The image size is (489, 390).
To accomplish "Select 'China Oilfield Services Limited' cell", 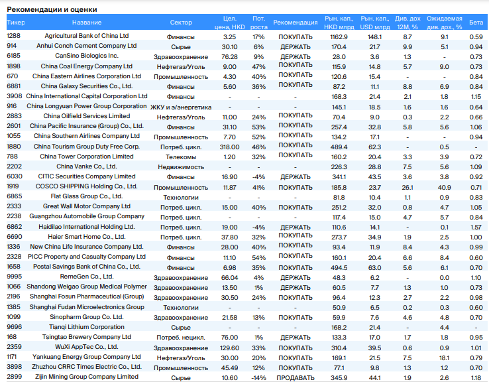I will 87,117.
